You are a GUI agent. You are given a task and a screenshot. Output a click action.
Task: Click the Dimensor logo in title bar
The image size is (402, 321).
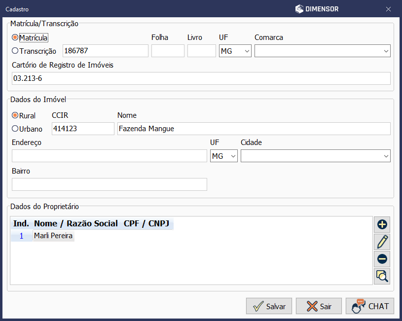point(317,9)
